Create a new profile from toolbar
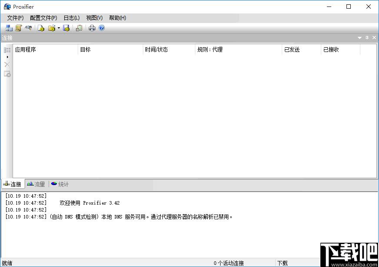The image size is (379, 267). click(41, 28)
